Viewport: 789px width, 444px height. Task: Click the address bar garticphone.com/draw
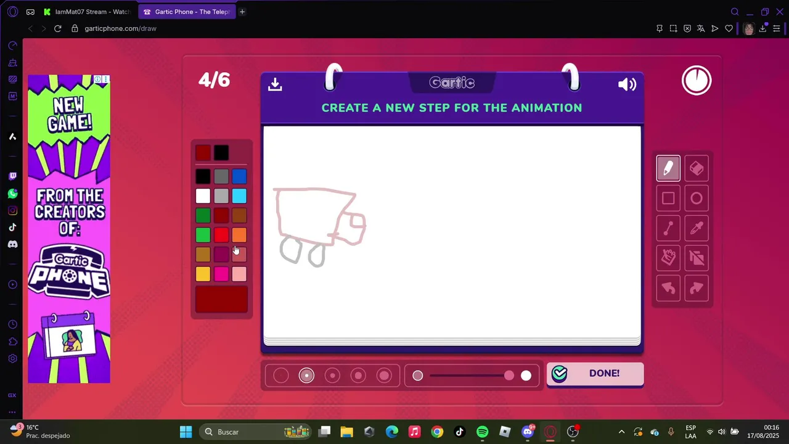click(x=120, y=28)
